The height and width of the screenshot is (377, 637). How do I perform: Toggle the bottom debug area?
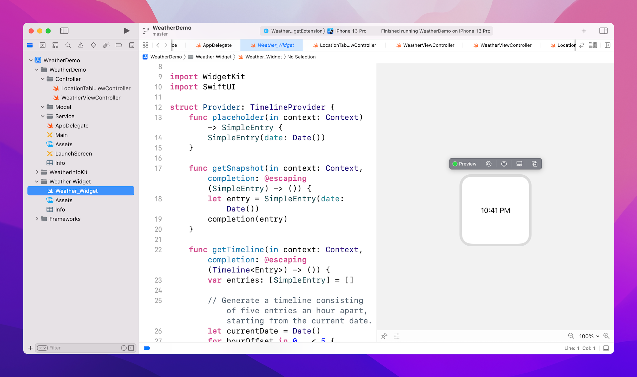point(606,348)
